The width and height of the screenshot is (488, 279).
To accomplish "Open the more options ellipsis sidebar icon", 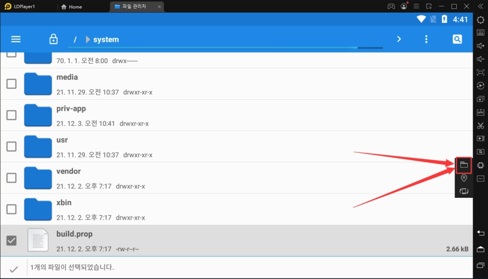I will (x=481, y=178).
